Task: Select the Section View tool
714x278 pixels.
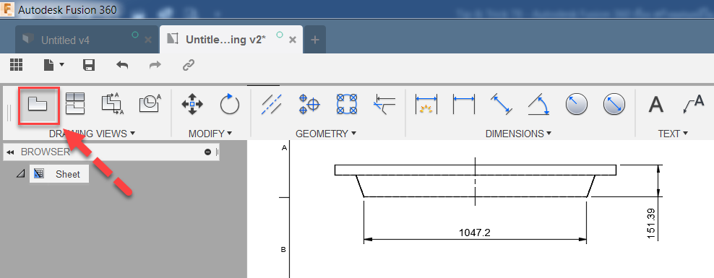Action: coord(113,104)
